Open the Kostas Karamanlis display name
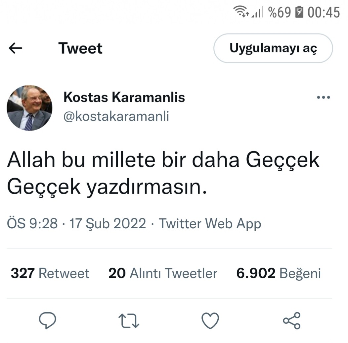348x343 pixels. tap(124, 97)
